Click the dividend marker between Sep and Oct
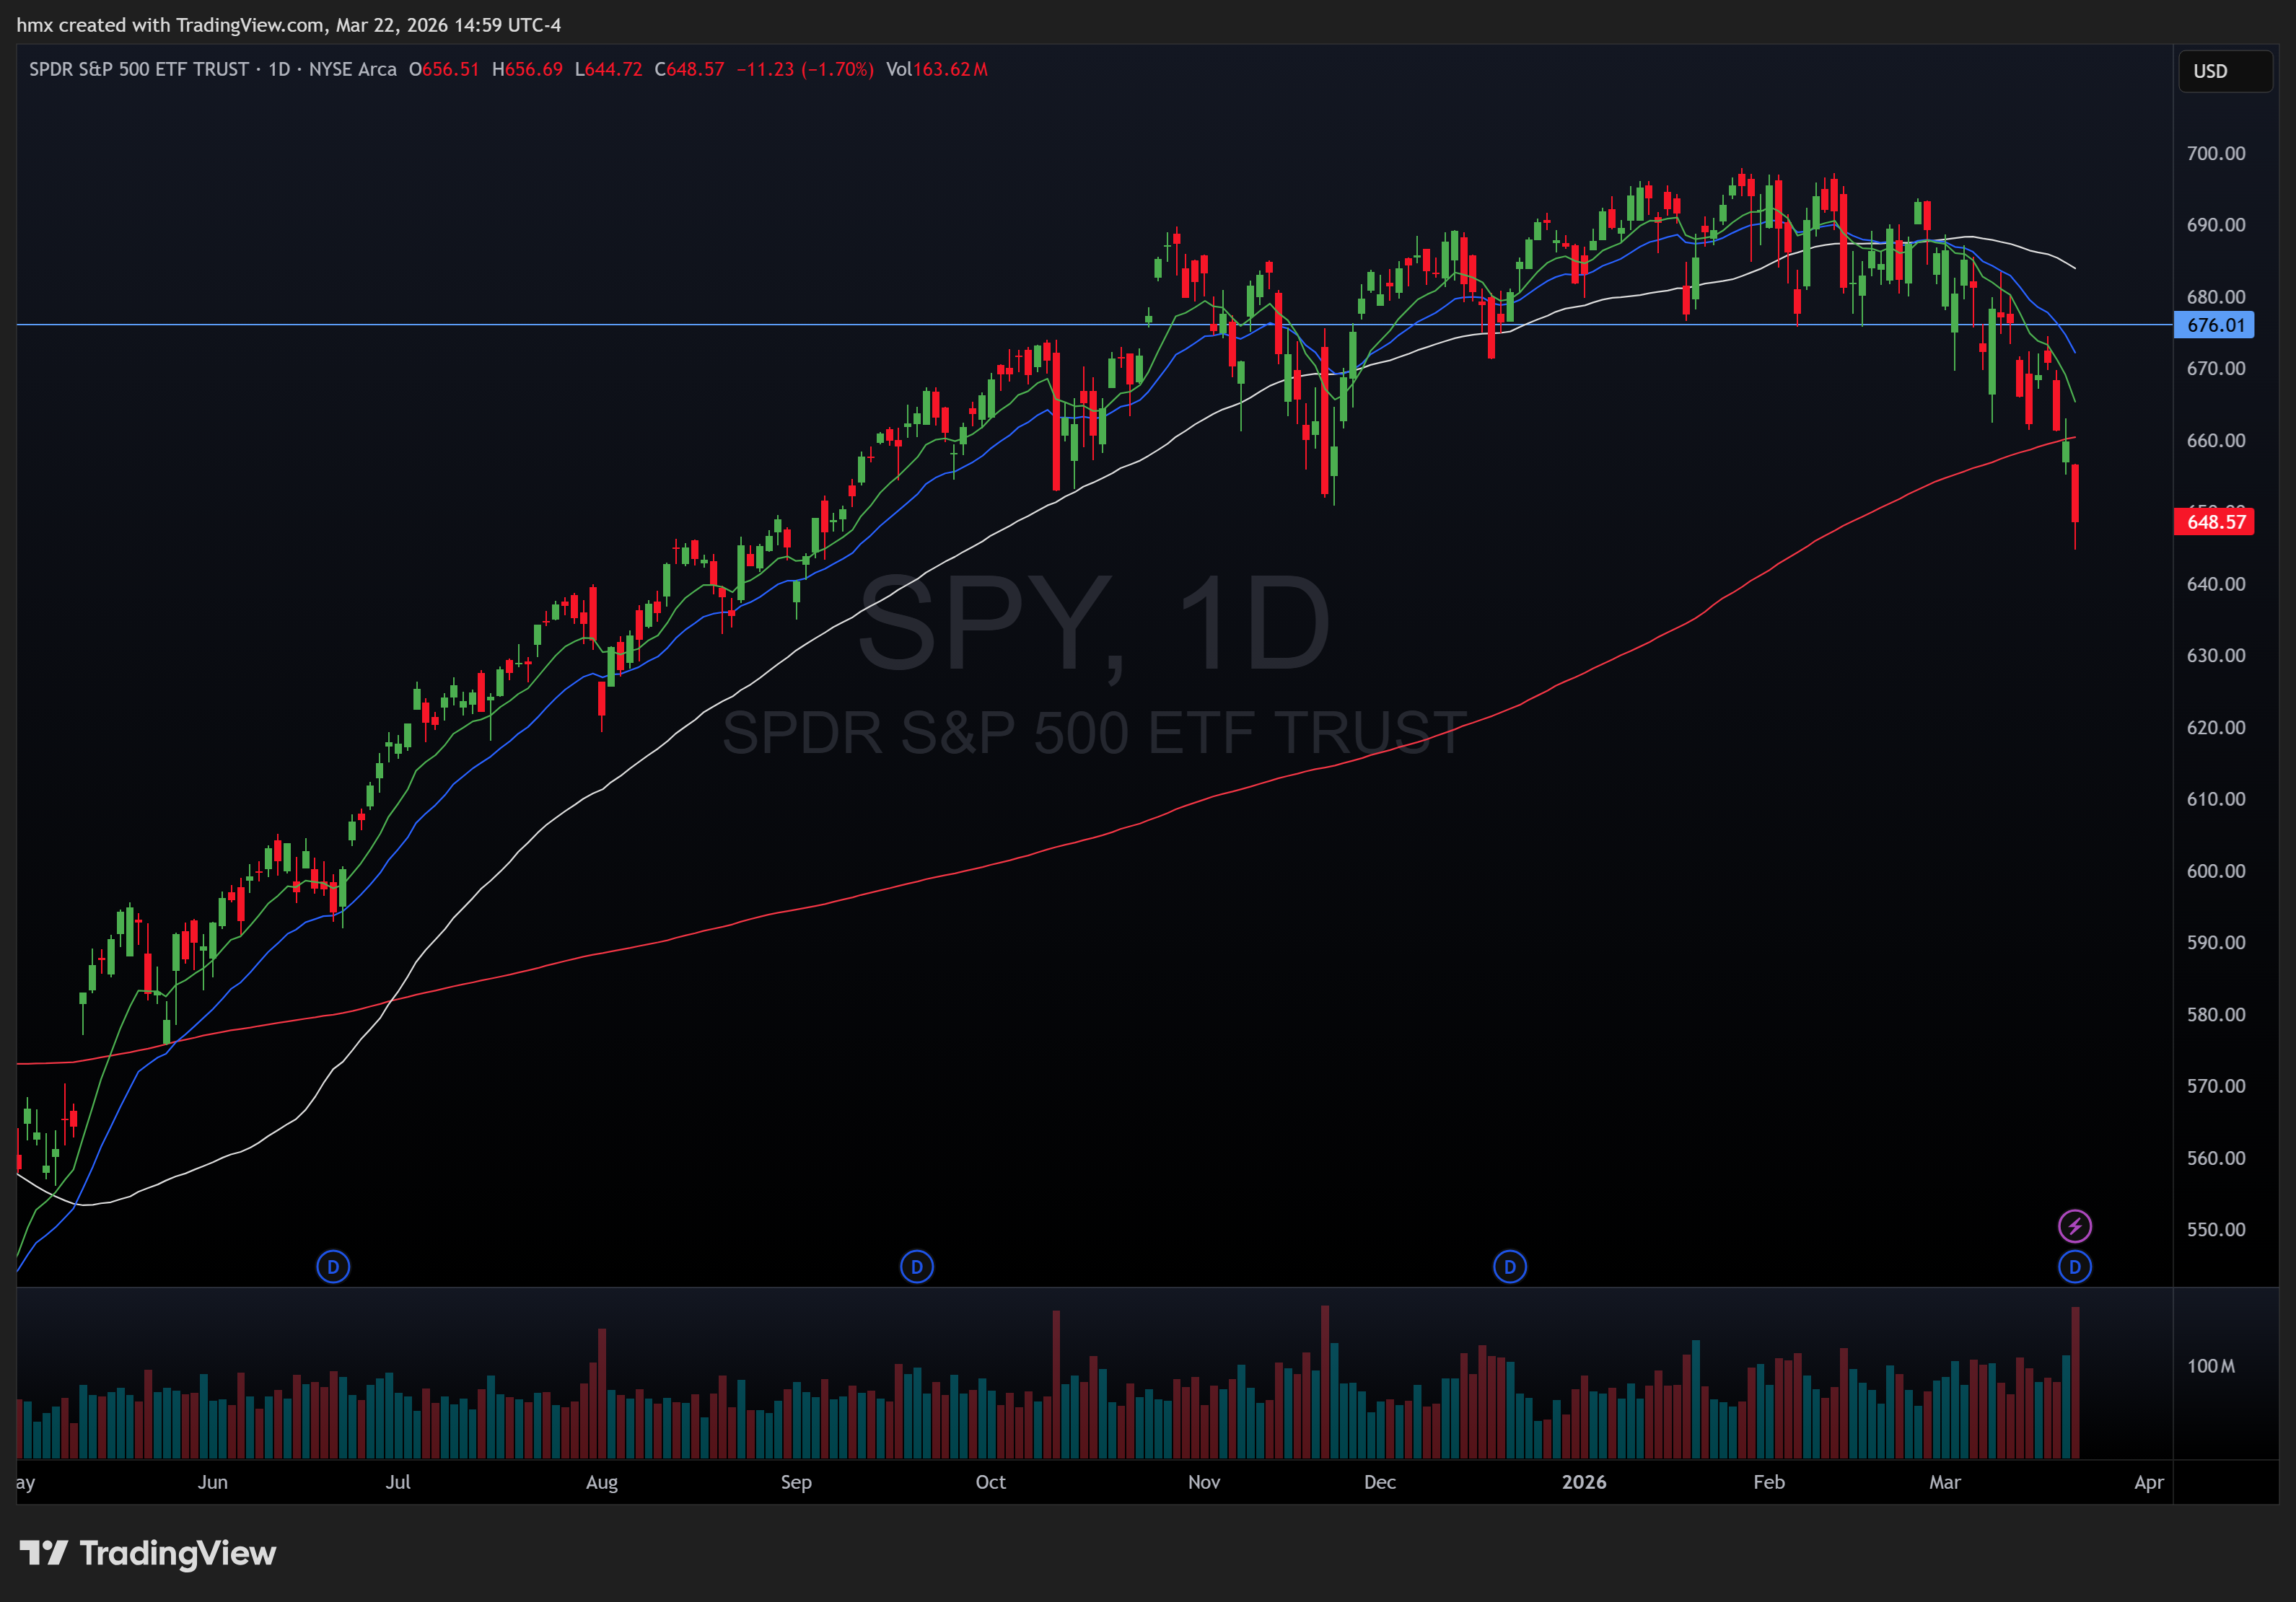The height and width of the screenshot is (1602, 2296). pyautogui.click(x=916, y=1266)
